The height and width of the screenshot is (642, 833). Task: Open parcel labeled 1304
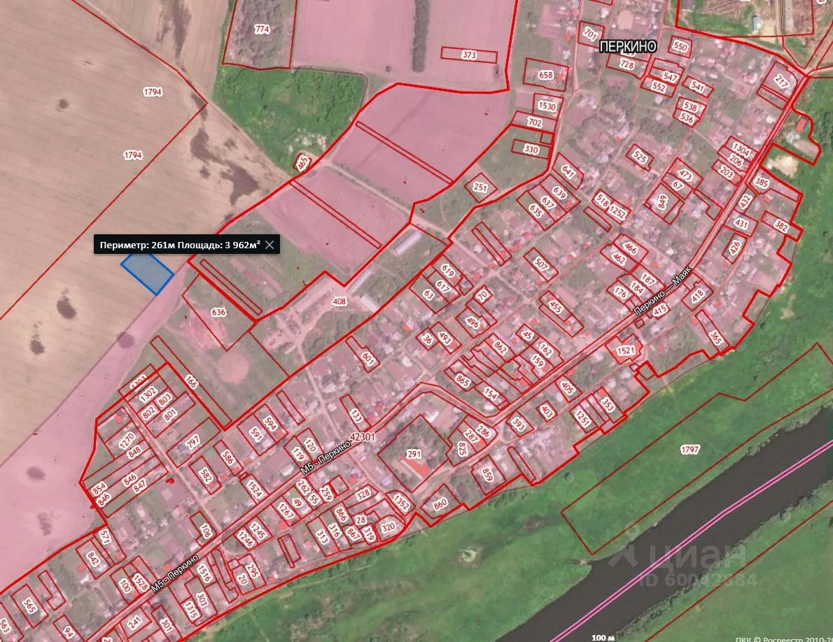point(741,150)
